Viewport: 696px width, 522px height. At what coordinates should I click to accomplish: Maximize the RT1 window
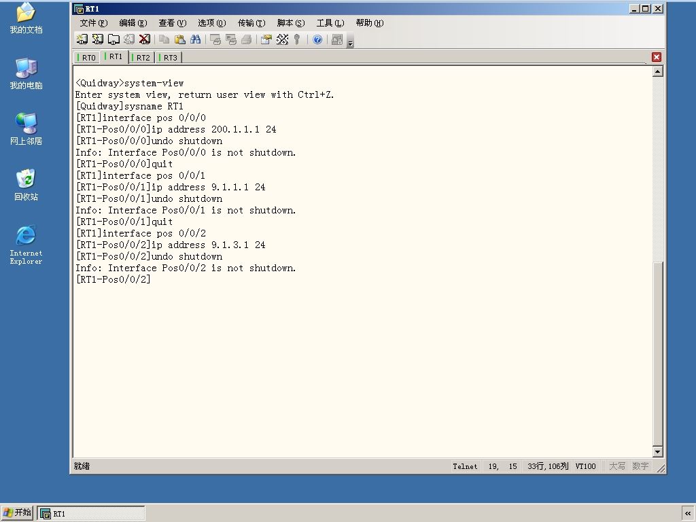tap(646, 8)
